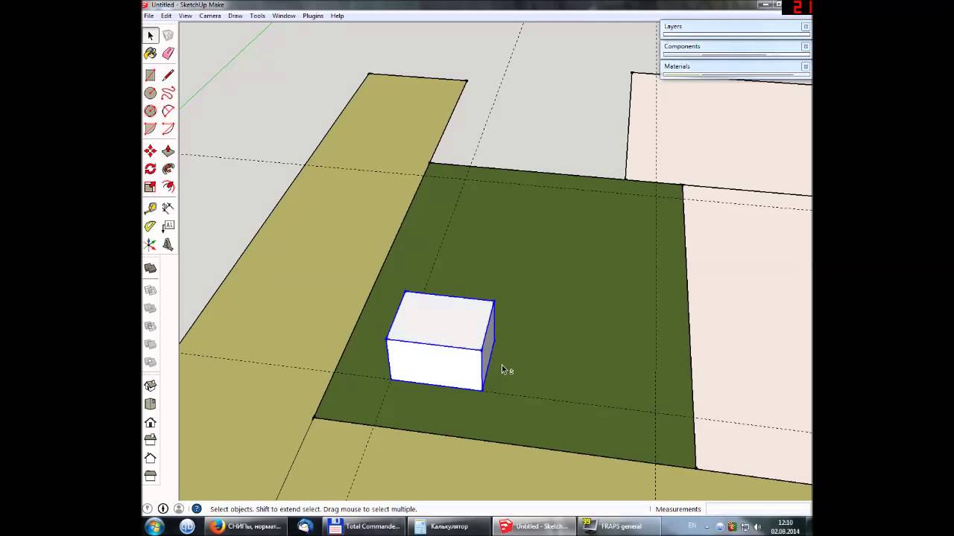Image resolution: width=954 pixels, height=536 pixels.
Task: Switch to Total Commander taskbar window
Action: (x=365, y=526)
